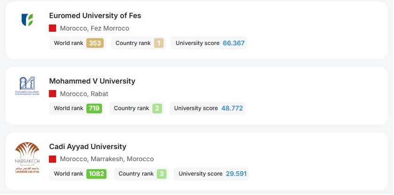Click the university score 66.367 value
Screen dimensions: 394x195
click(234, 43)
